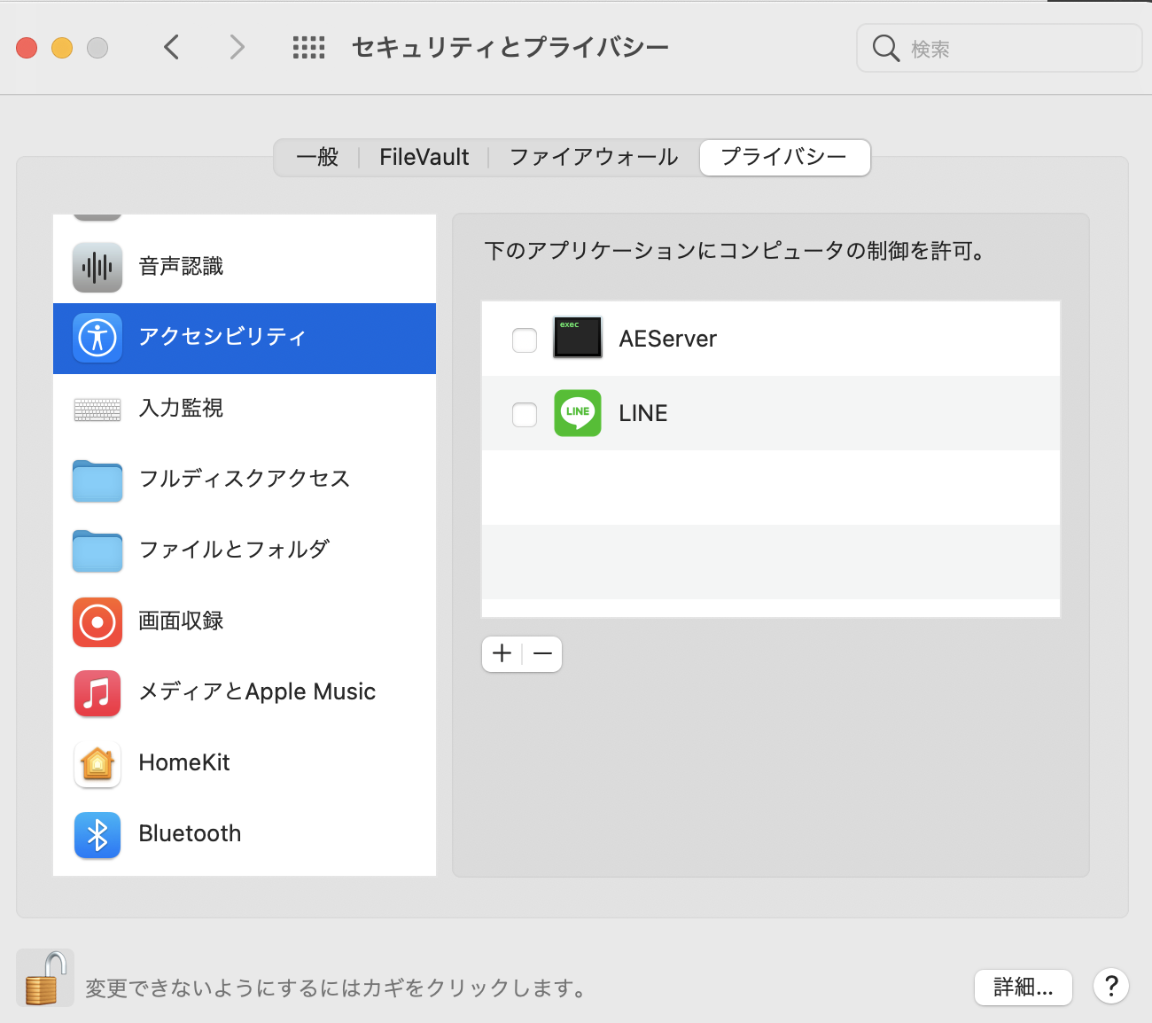Select the アクセシビリティ label in sidebar
The image size is (1152, 1023).
(x=222, y=338)
